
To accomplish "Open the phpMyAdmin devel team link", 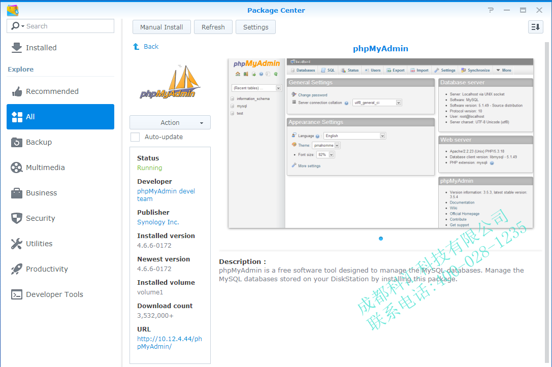I will pos(166,195).
